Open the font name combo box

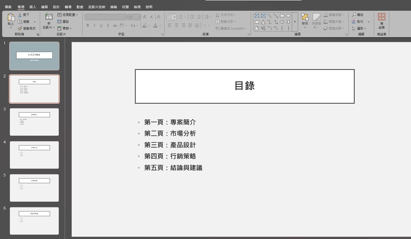coord(106,17)
